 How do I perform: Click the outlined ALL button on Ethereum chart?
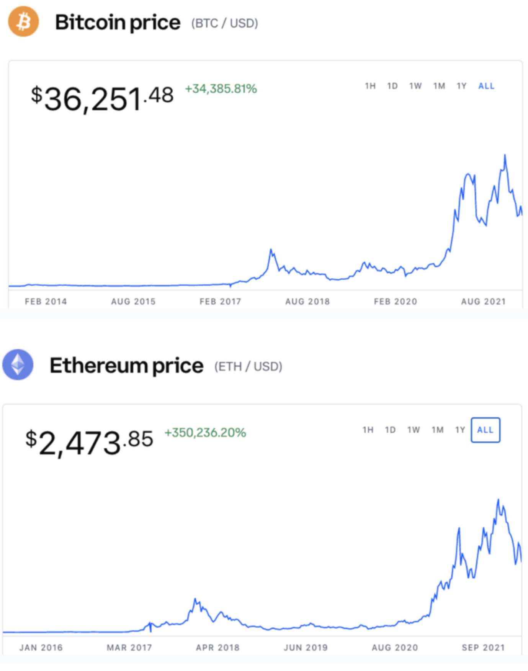click(485, 430)
